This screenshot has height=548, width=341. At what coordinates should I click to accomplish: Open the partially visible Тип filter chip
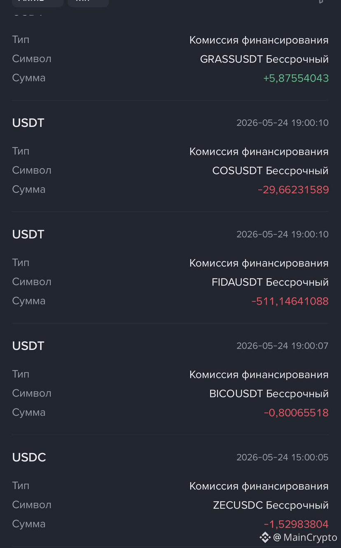(88, 2)
